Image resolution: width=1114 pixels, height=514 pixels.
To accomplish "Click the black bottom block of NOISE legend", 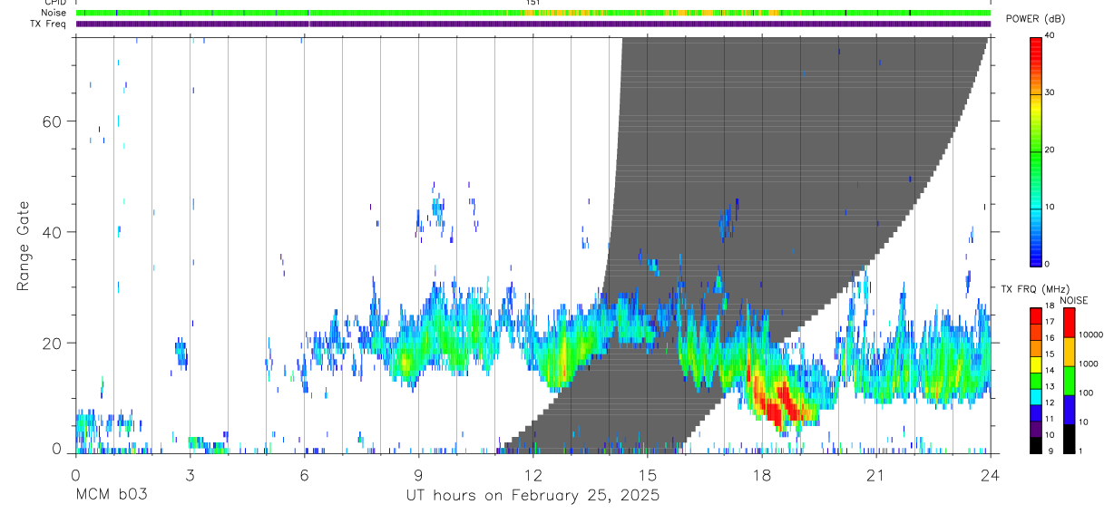I will (x=1070, y=439).
